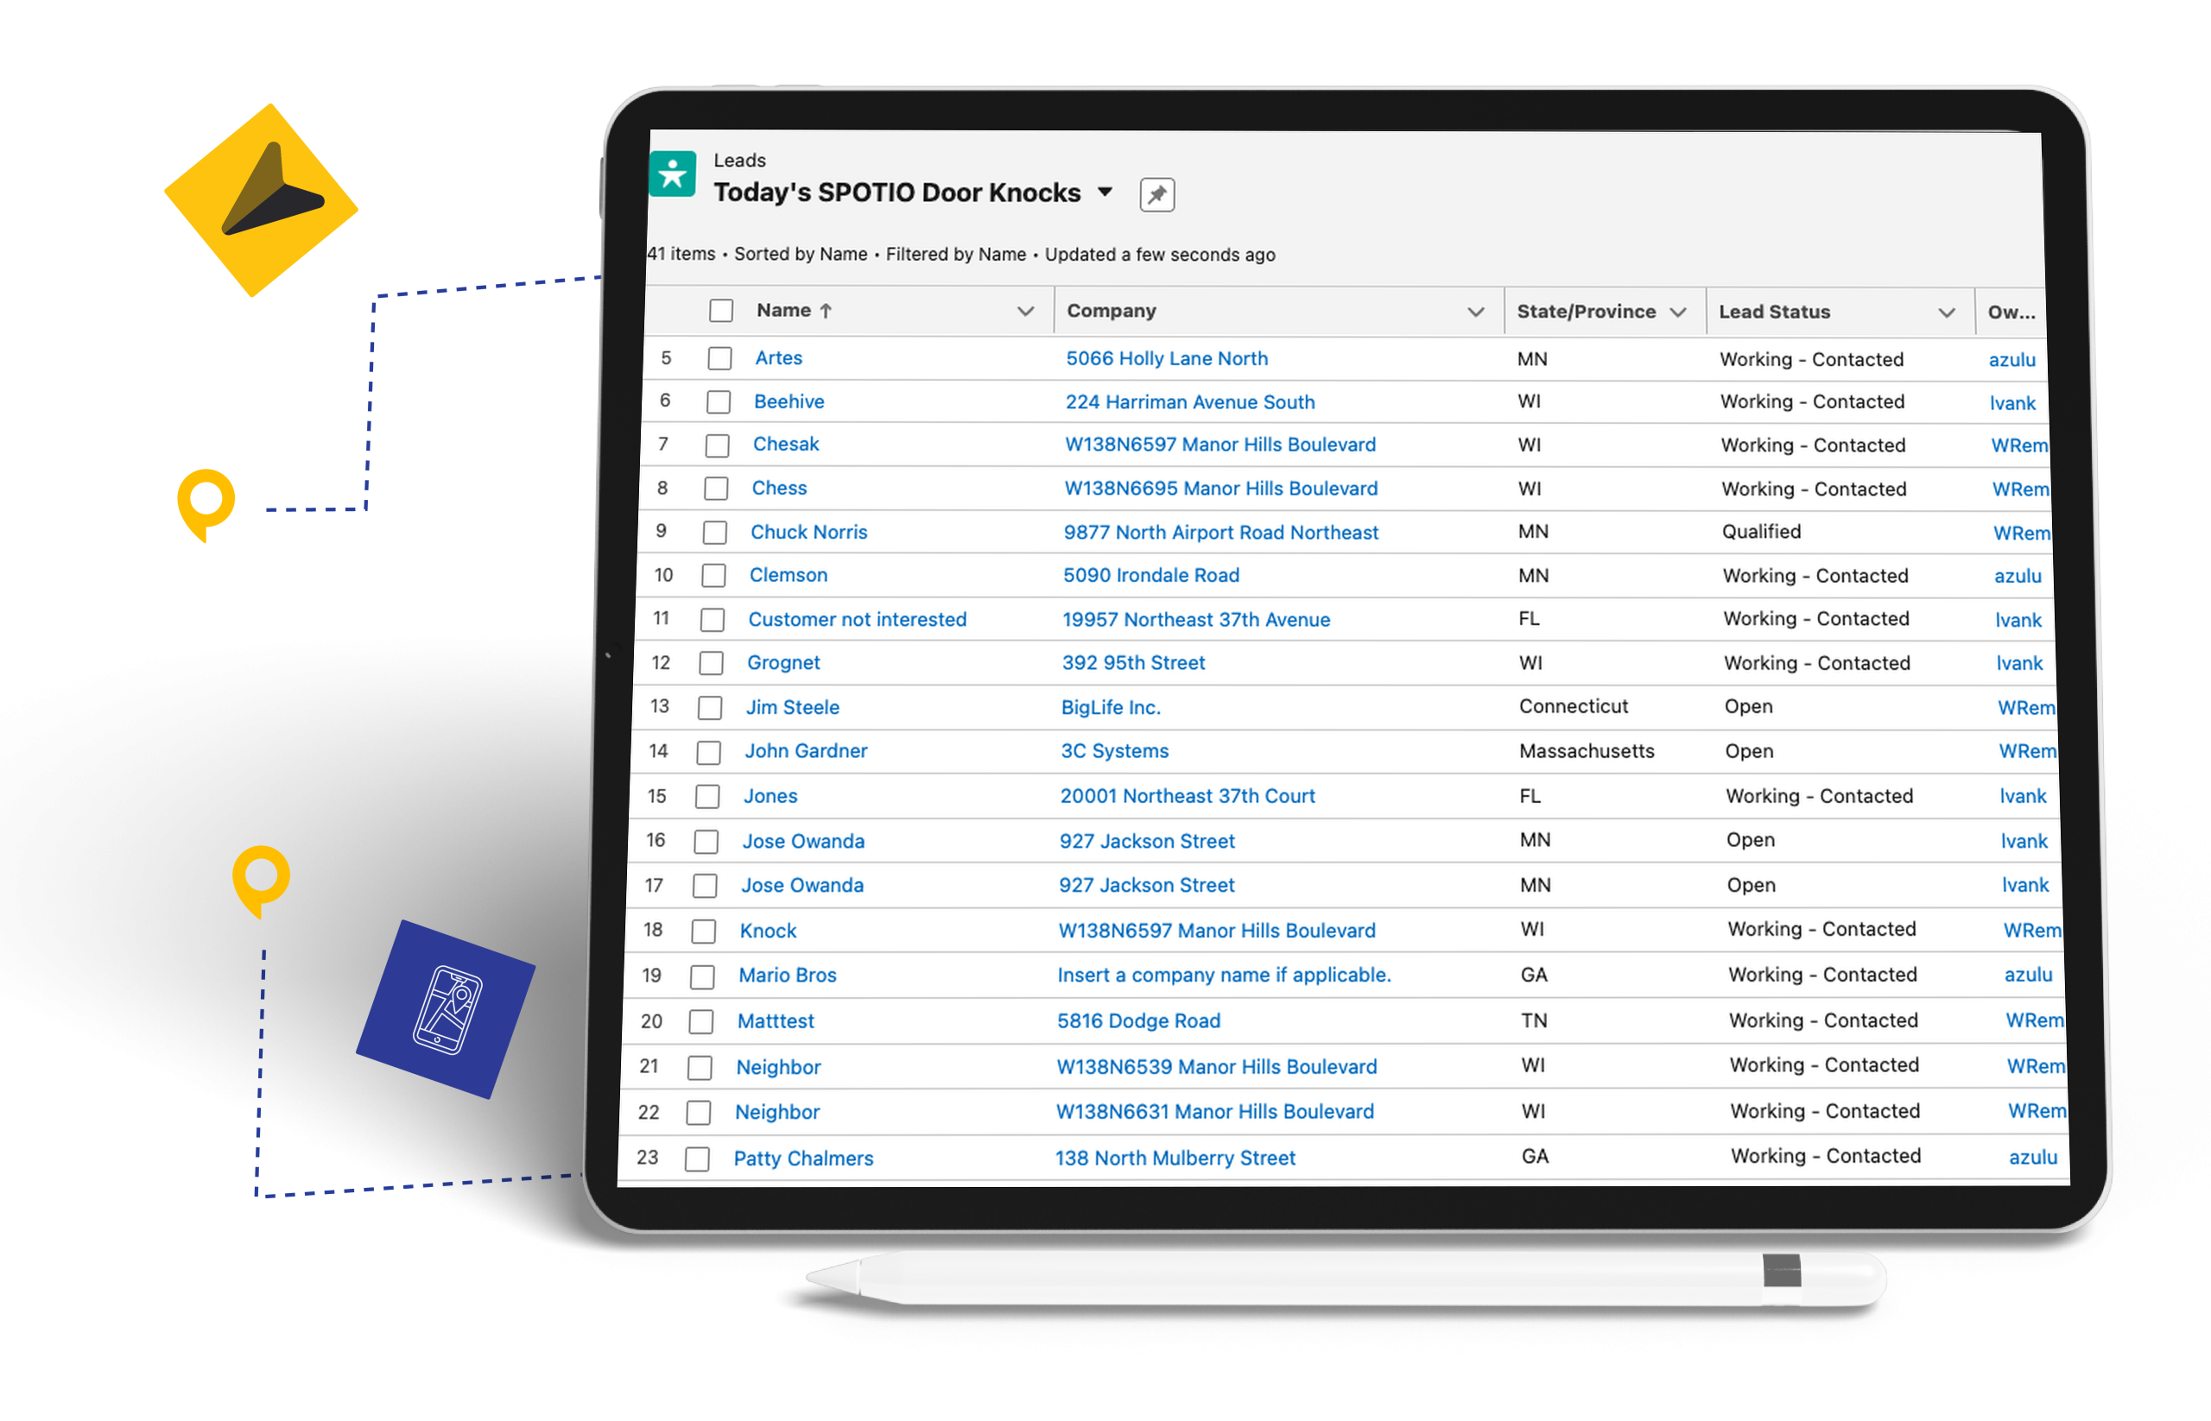This screenshot has width=2211, height=1421.
Task: Open the Name column chevron menu
Action: point(1024,312)
